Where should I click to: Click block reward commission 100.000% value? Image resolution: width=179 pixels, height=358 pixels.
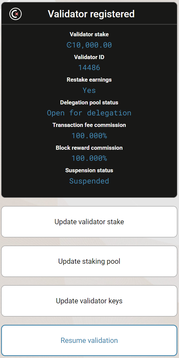tap(89, 158)
